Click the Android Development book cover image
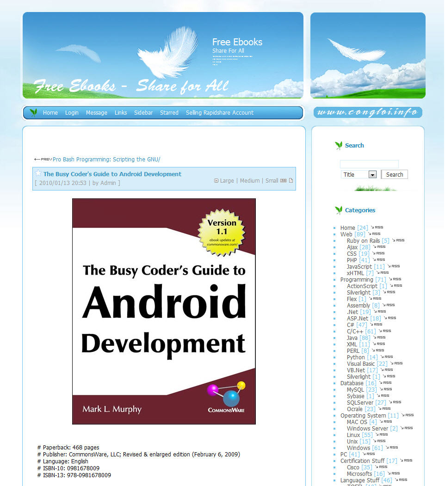 164,312
